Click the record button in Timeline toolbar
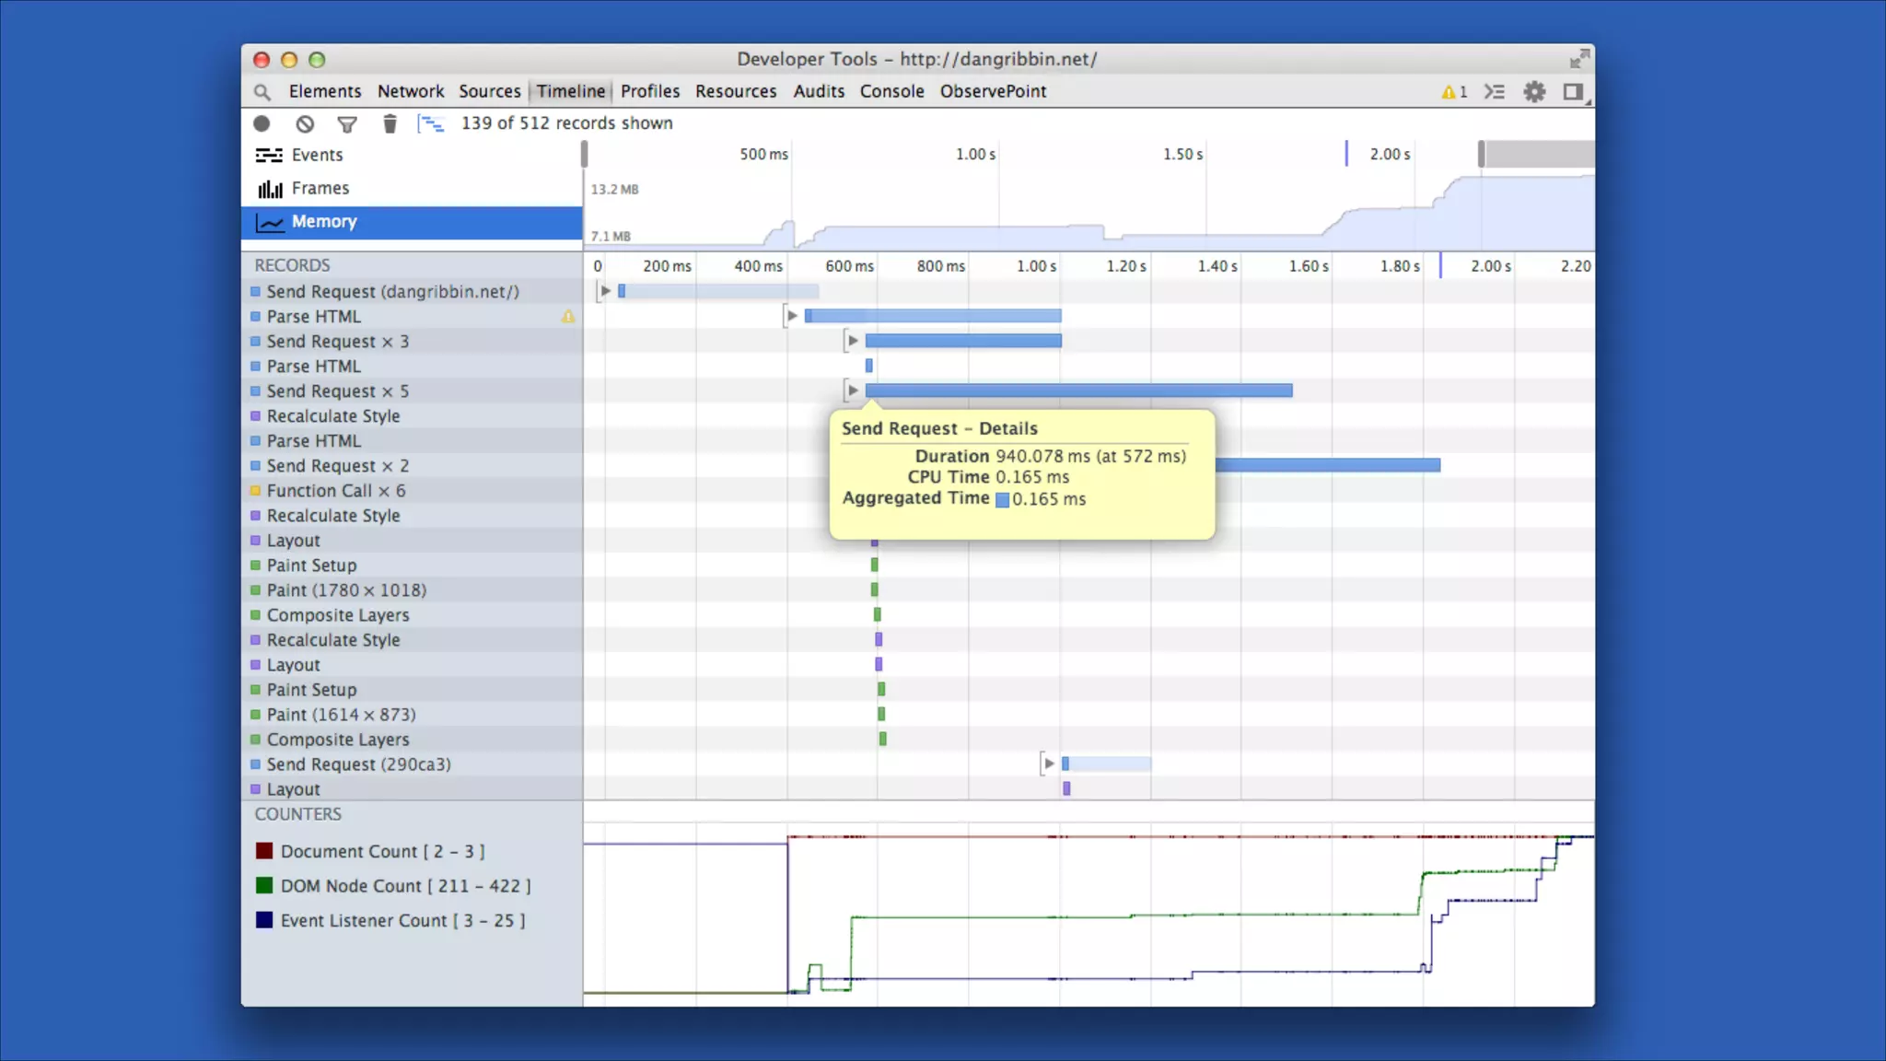Viewport: 1886px width, 1061px height. pyautogui.click(x=262, y=123)
